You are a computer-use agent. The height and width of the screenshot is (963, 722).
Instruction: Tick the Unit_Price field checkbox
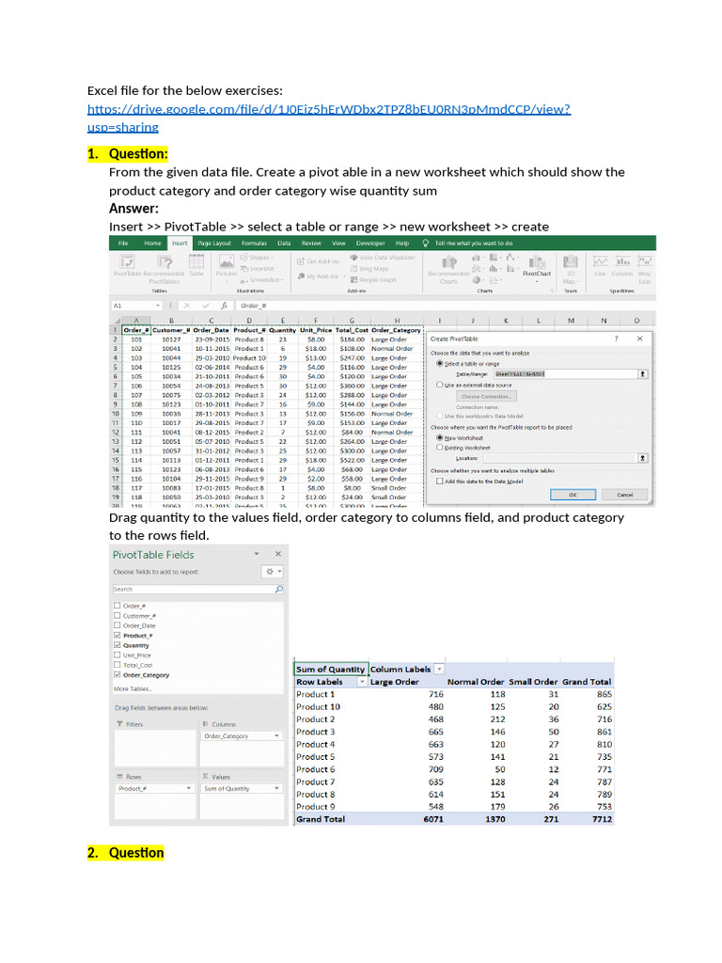click(x=117, y=655)
